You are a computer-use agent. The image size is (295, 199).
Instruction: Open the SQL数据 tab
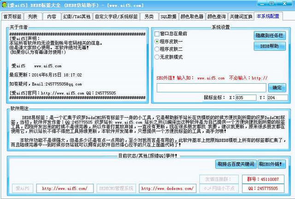(168, 17)
